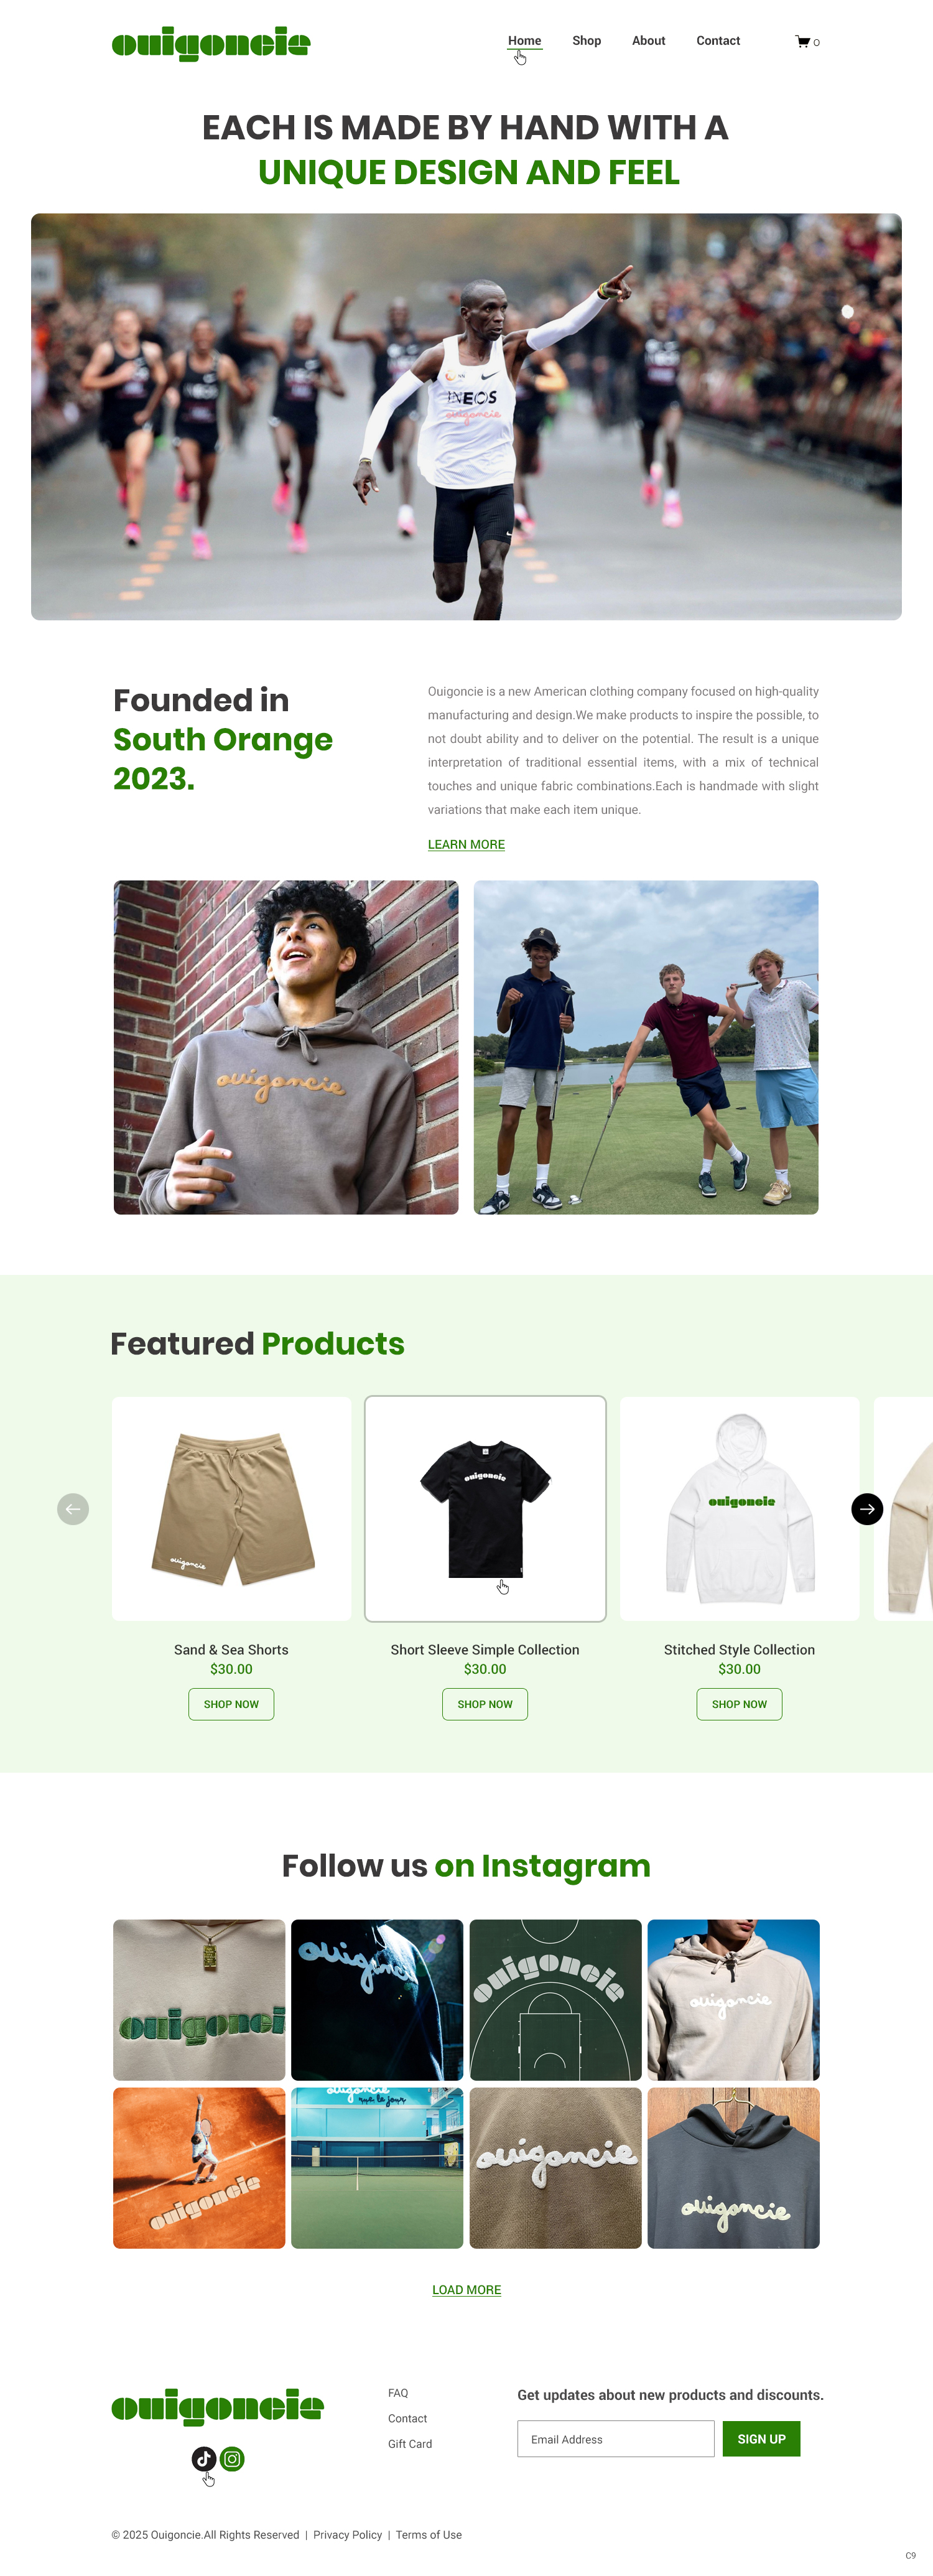
Task: Open the Shop menu item
Action: point(586,41)
